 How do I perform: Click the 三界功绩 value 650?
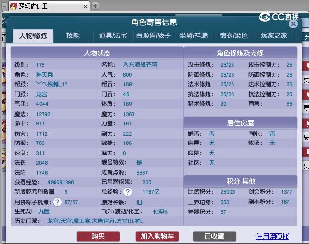pyautogui.click(x=225, y=202)
